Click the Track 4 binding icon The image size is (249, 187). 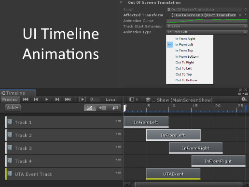pyautogui.click(x=10, y=161)
